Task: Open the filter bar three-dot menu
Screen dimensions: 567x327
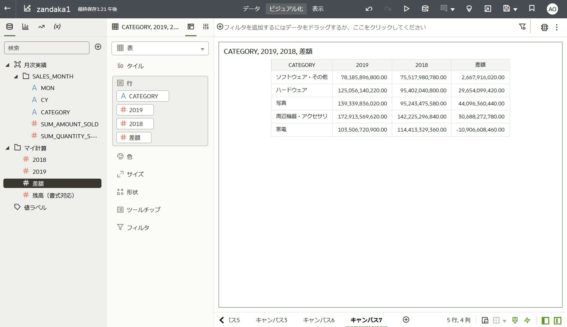Action: coord(557,27)
